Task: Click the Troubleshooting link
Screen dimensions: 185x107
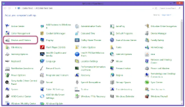Action: point(124,89)
